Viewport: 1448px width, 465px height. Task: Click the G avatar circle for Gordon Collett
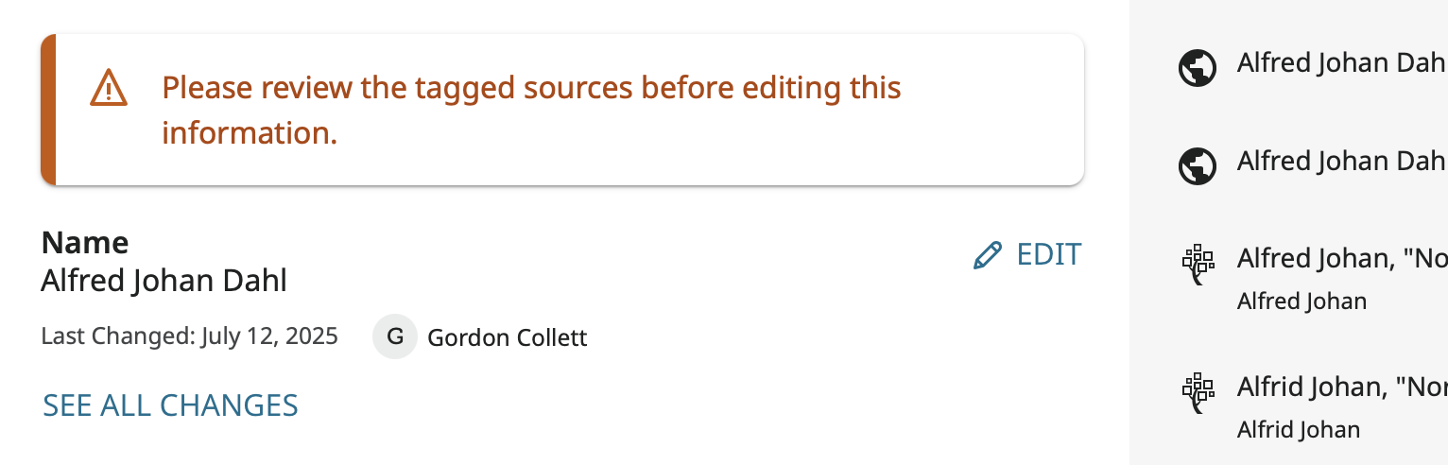(395, 337)
